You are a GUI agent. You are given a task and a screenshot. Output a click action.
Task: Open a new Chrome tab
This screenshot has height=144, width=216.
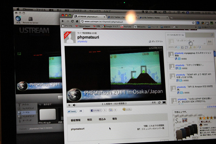coord(171,18)
